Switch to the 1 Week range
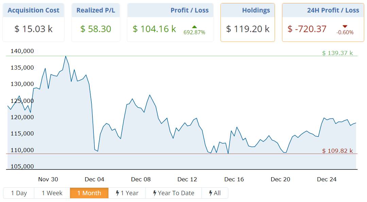Image resolution: width=367 pixels, height=202 pixels. 52,193
